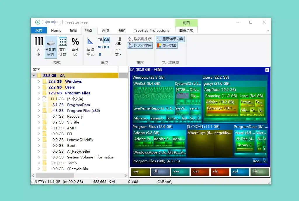Click the AI_RecycleBin folder icon

point(44,151)
